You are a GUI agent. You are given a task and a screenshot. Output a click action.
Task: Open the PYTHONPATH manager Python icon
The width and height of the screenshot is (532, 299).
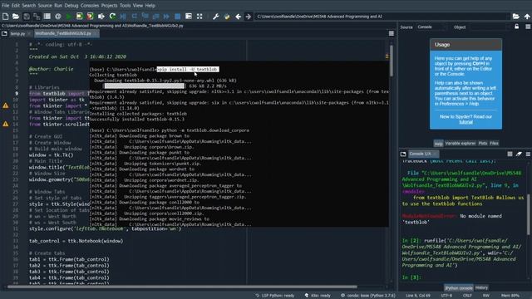tap(227, 17)
